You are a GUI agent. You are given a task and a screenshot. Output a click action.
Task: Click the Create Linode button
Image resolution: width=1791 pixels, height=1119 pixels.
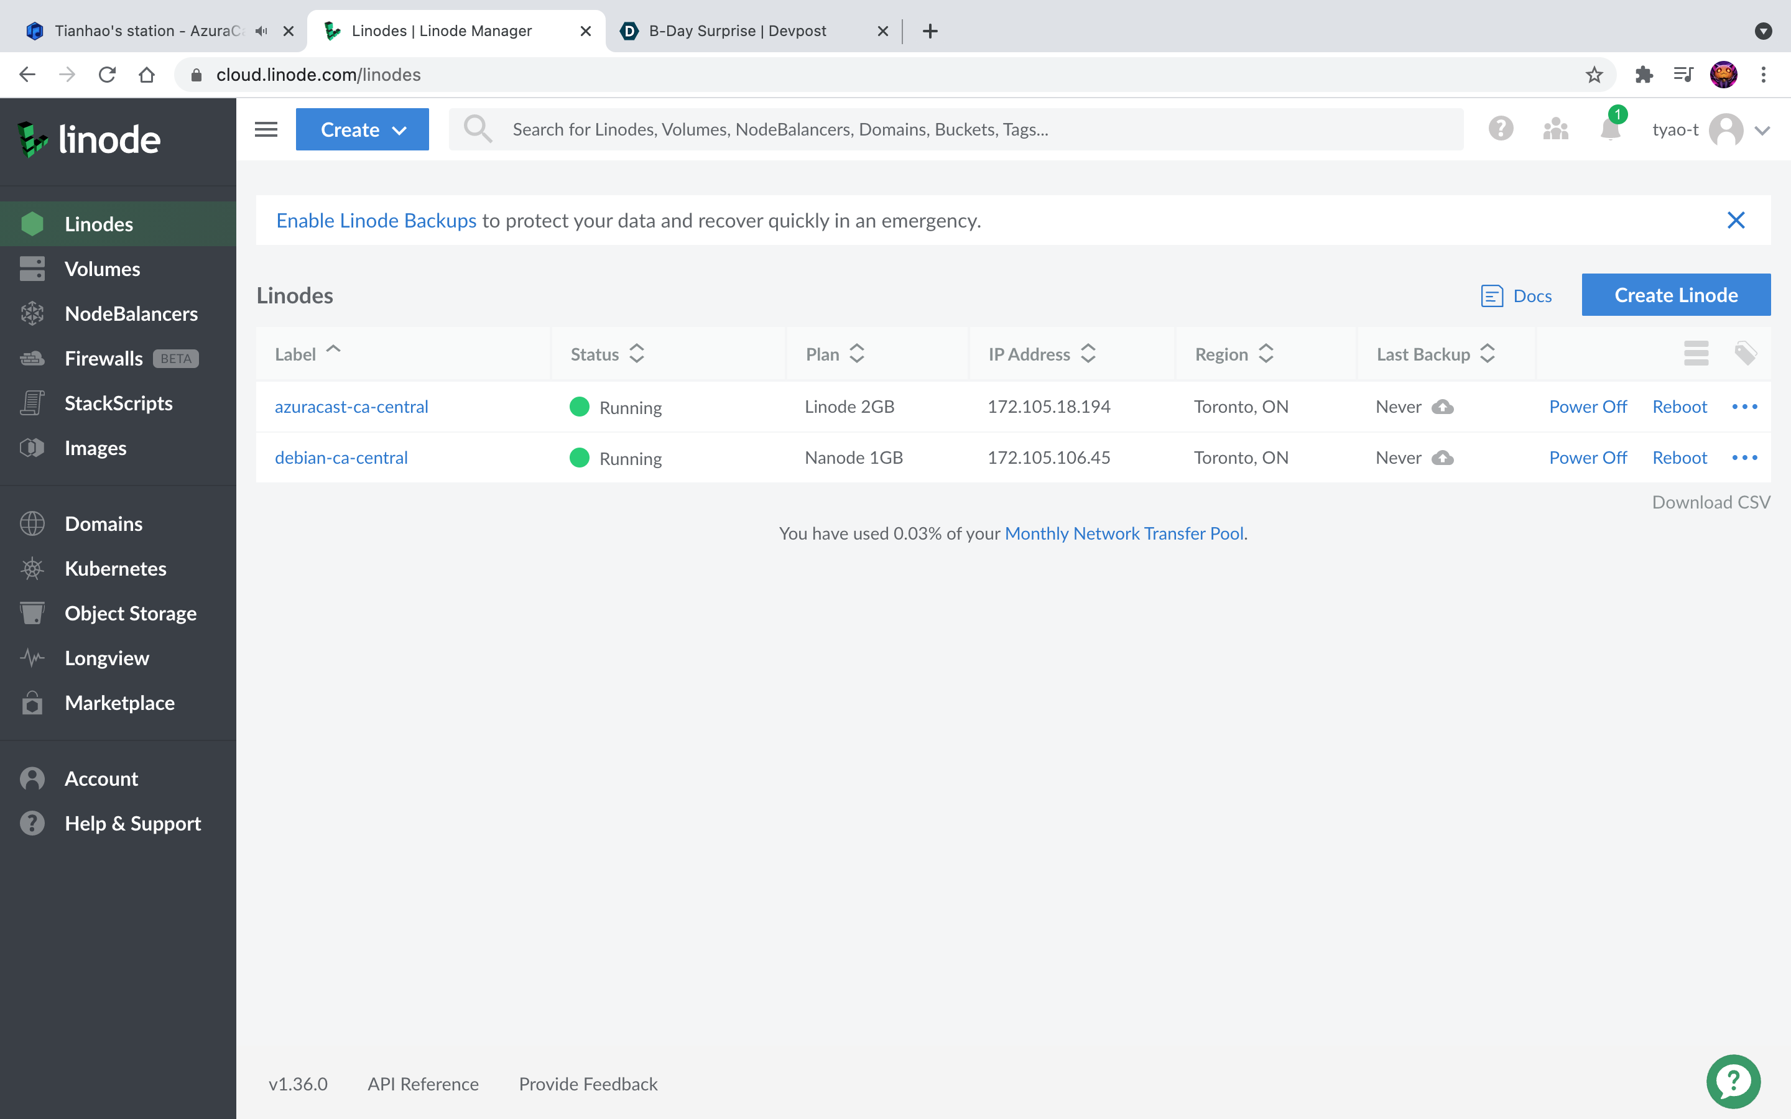pos(1675,295)
